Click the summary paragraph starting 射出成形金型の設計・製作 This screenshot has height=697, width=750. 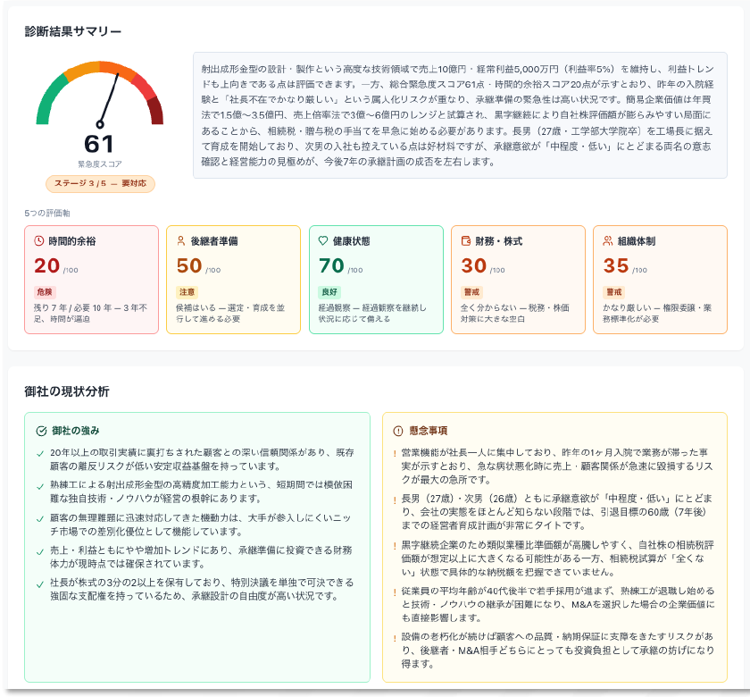coord(457,115)
